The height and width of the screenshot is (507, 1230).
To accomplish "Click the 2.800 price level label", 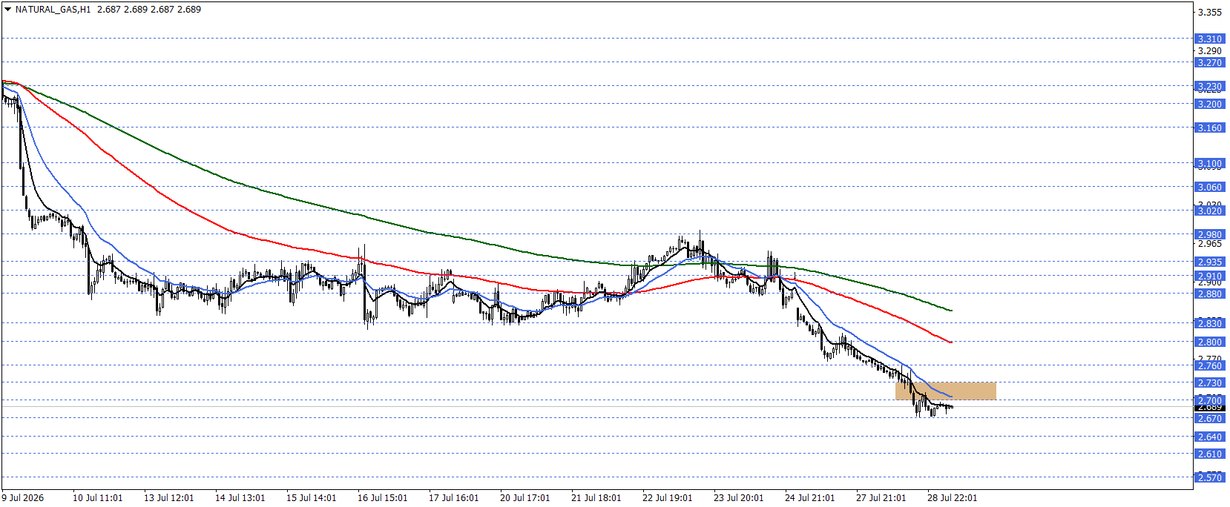I will coord(1209,342).
